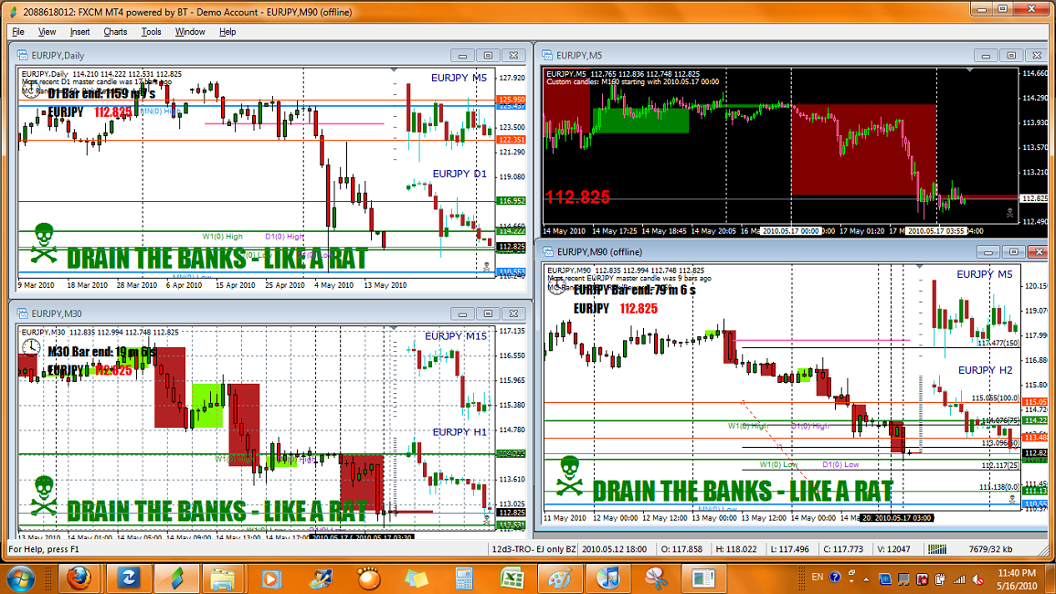The height and width of the screenshot is (594, 1056).
Task: Click the 12d3-TRO- EJ only BZ profile in status bar
Action: pos(533,549)
